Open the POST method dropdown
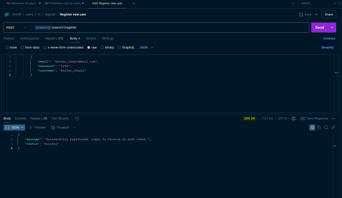Screen dimensions: 342x198 click(17, 27)
